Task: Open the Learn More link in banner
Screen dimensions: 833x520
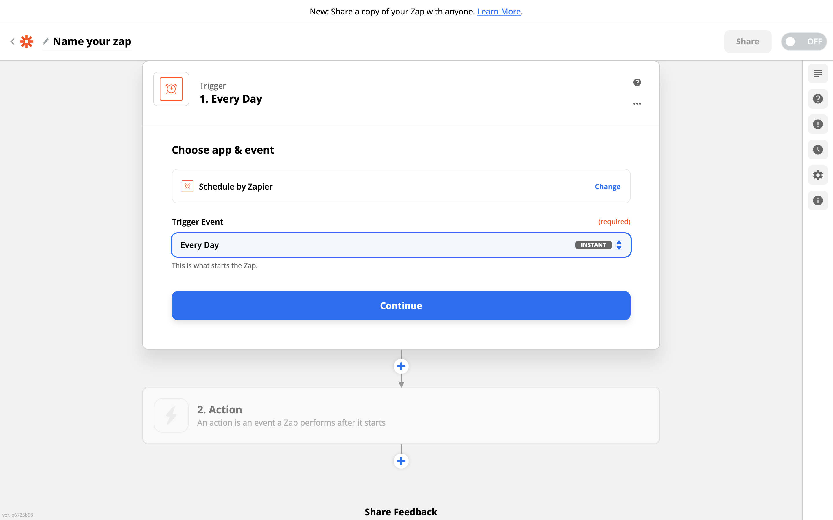Action: pos(498,12)
